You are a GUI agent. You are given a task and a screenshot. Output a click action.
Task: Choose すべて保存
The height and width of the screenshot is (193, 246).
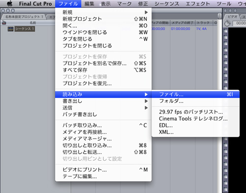click(103, 70)
